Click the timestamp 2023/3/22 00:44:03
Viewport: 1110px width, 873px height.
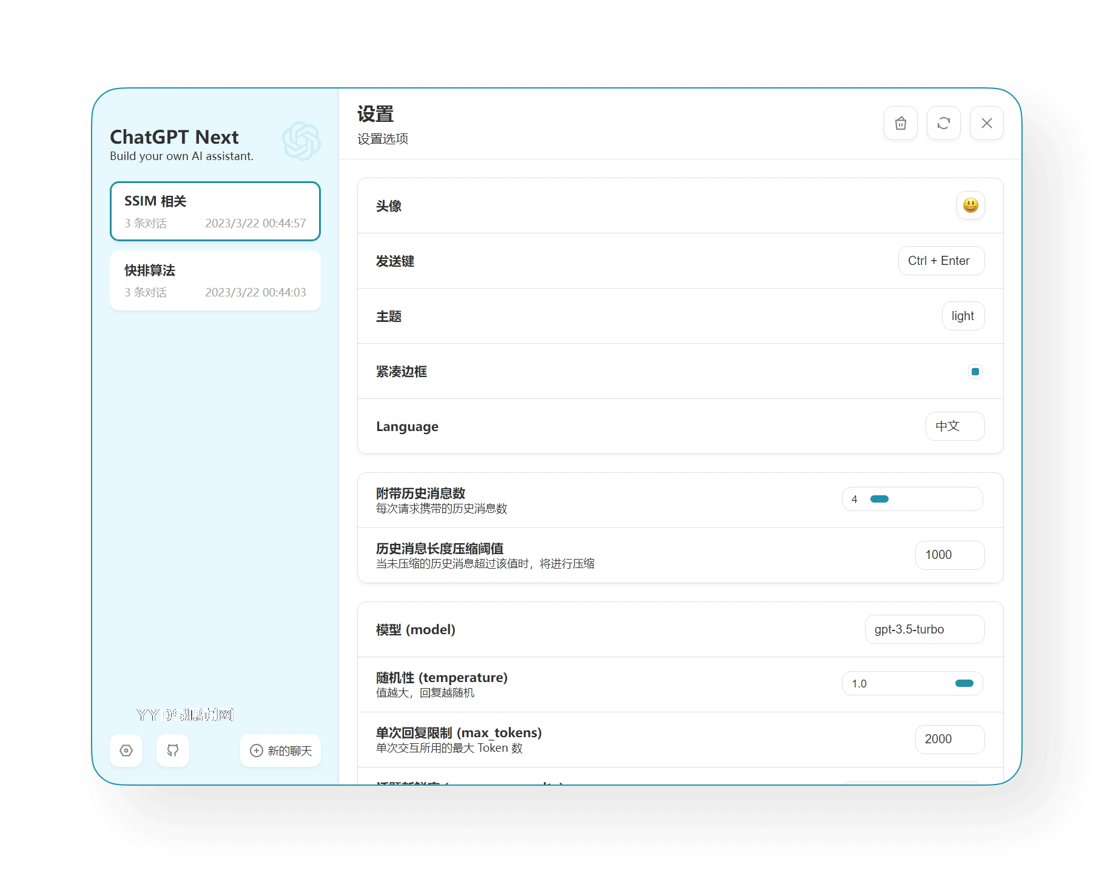(255, 292)
